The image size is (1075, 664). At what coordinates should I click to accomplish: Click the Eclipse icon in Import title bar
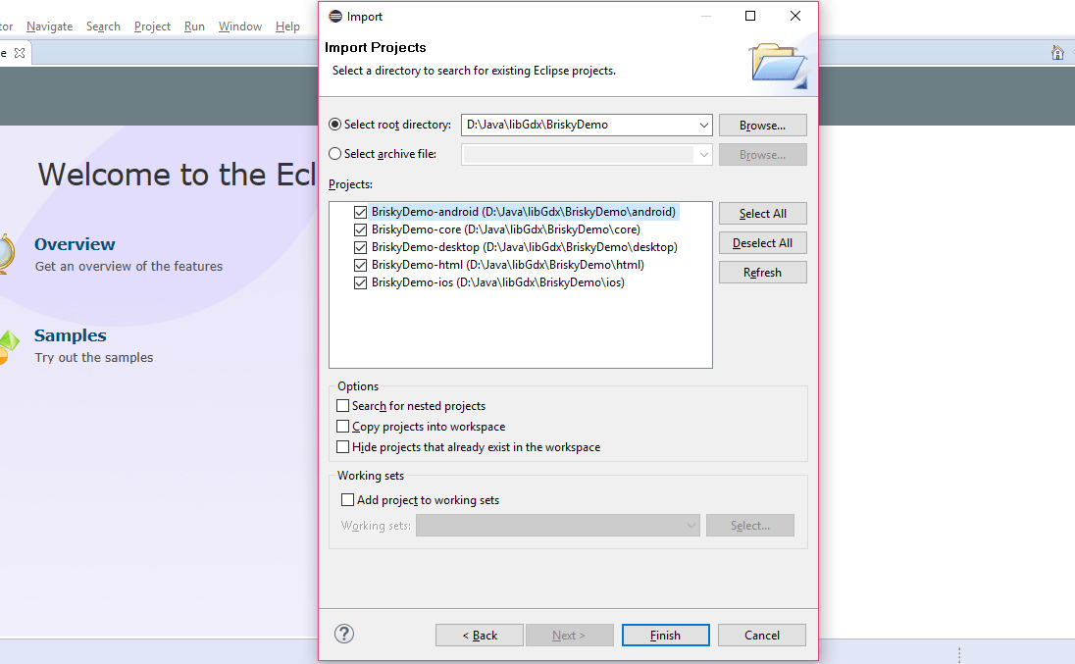[335, 17]
